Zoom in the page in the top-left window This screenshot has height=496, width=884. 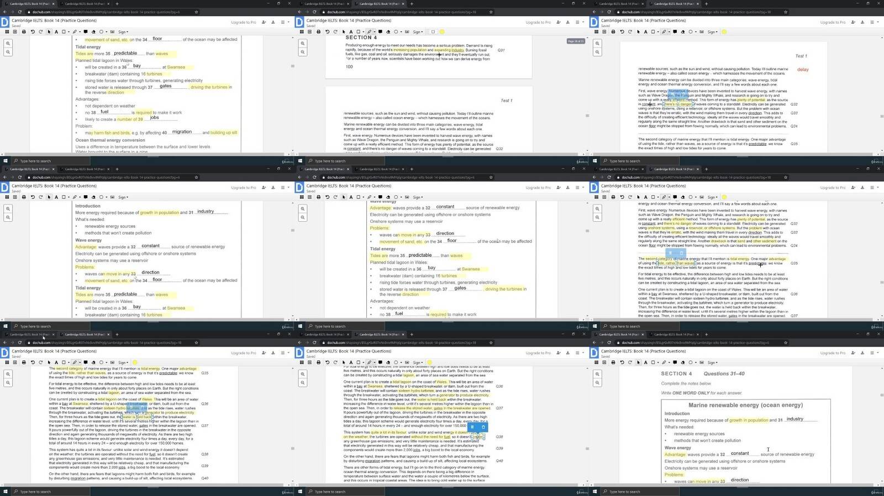click(8, 43)
